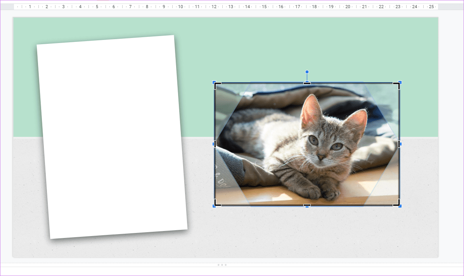Click the top-middle crop handle of cat image

point(307,83)
